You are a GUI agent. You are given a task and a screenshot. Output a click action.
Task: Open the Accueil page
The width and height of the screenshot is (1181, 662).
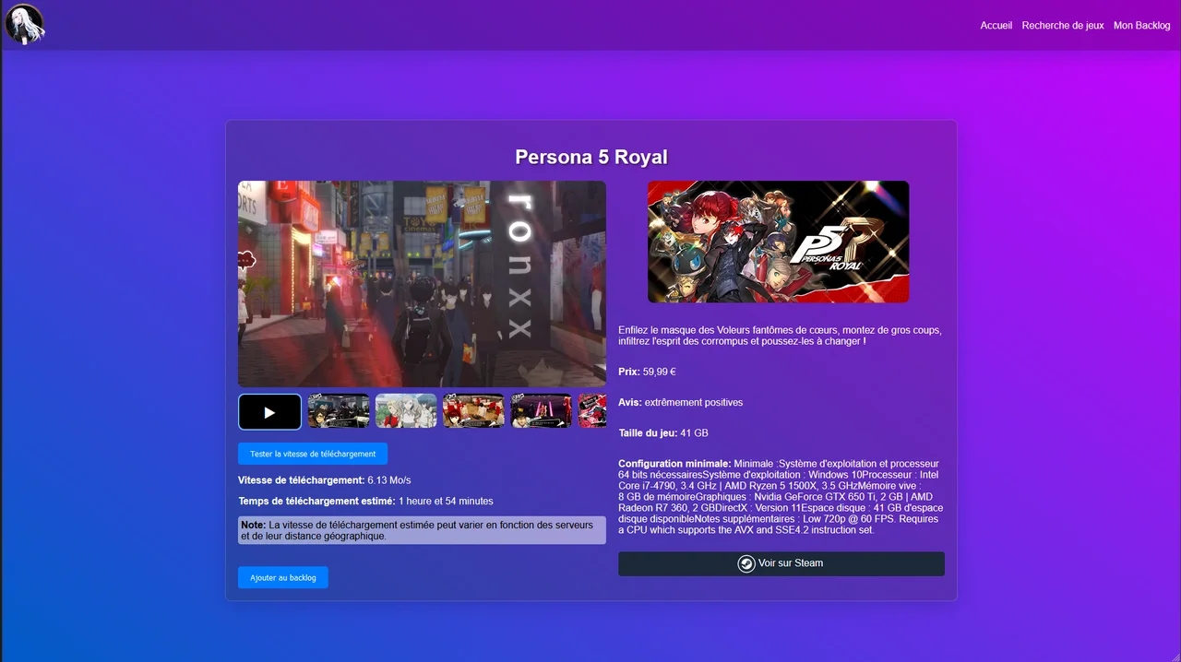coord(996,26)
